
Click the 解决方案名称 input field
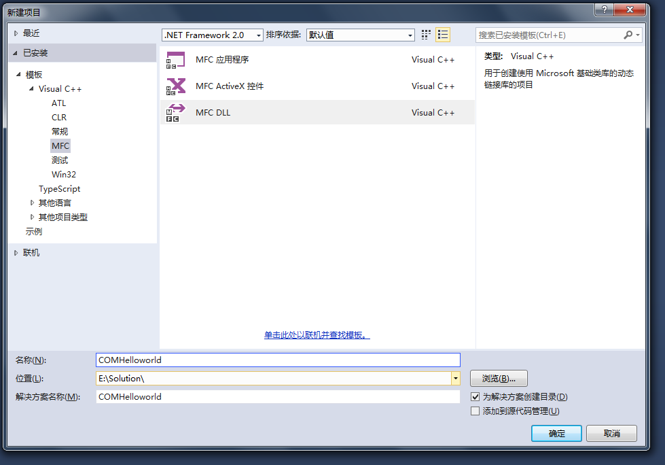pos(278,397)
